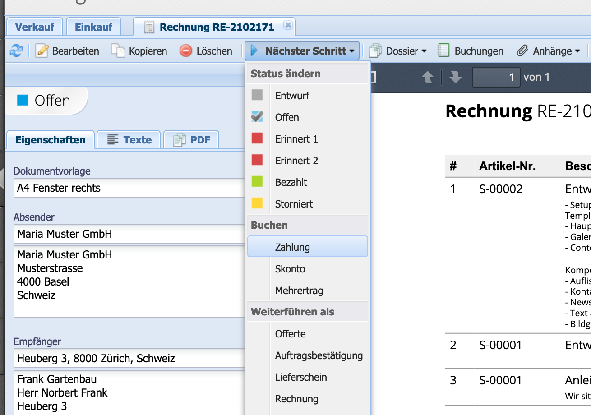Open the Nächster Schritt dropdown

point(301,51)
